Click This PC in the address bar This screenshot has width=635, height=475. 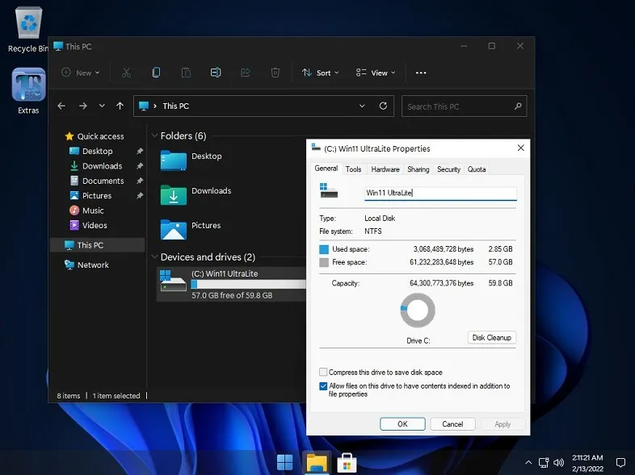coord(176,106)
